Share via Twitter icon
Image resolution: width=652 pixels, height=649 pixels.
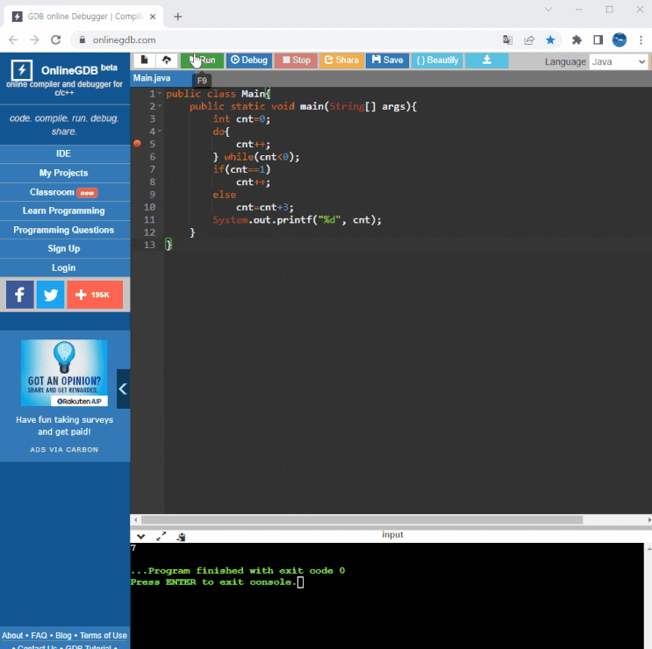tap(50, 295)
